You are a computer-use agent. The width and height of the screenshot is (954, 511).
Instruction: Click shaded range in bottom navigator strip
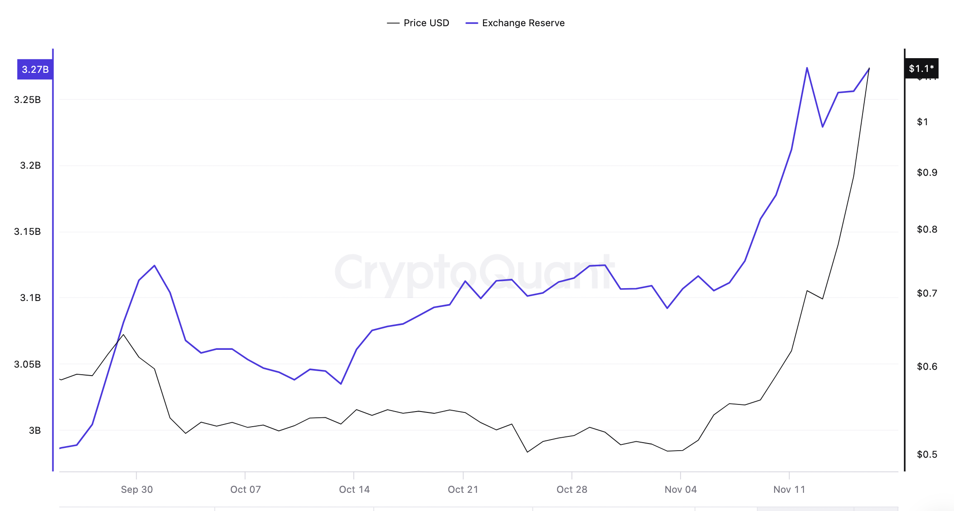pyautogui.click(x=827, y=509)
